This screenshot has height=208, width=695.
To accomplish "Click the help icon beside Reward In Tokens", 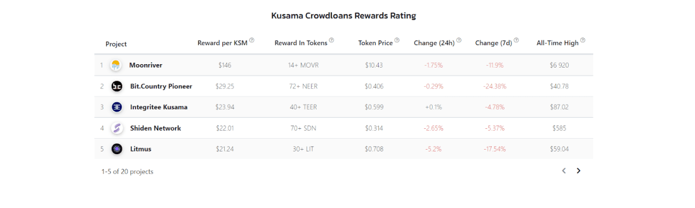I will 332,41.
